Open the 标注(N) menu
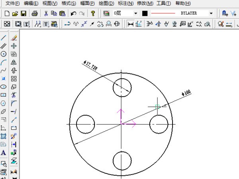Viewport: 239px width, 179px height. [x=125, y=4]
